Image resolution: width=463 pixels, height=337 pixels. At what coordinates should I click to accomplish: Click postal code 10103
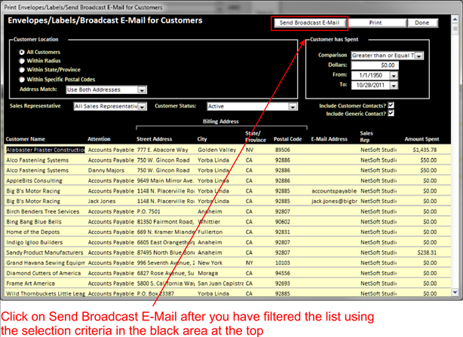click(x=283, y=263)
